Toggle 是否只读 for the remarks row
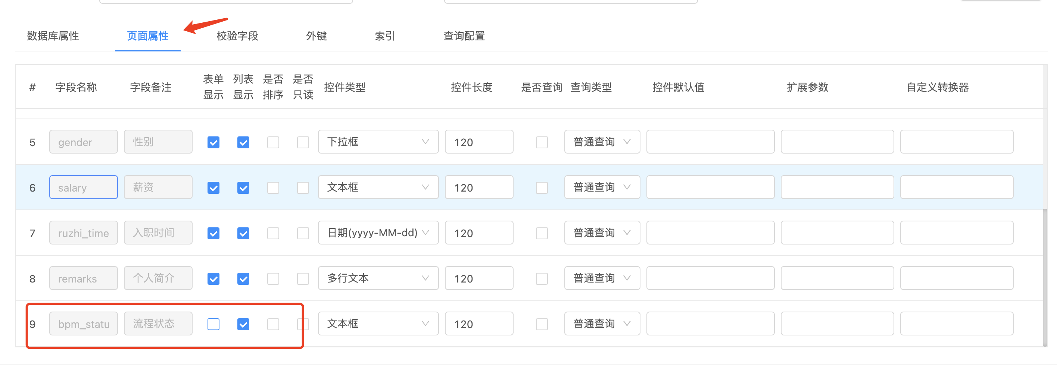The width and height of the screenshot is (1057, 366). coord(303,279)
